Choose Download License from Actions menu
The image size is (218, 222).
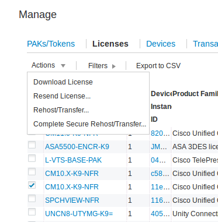pyautogui.click(x=63, y=82)
